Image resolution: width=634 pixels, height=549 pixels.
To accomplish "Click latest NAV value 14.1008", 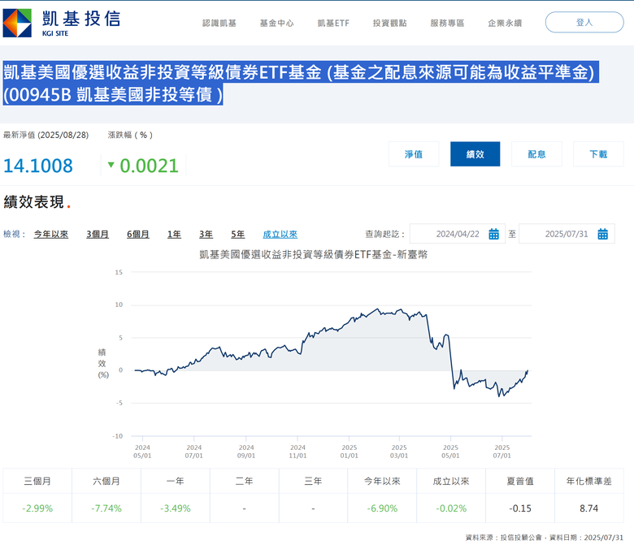I will click(38, 166).
